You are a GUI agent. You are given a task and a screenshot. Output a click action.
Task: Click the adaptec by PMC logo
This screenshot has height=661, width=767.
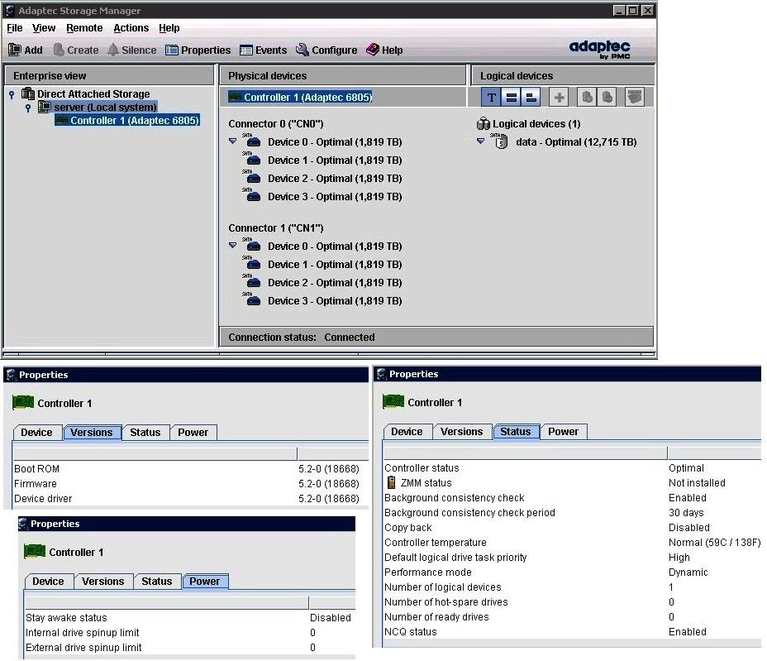(599, 49)
